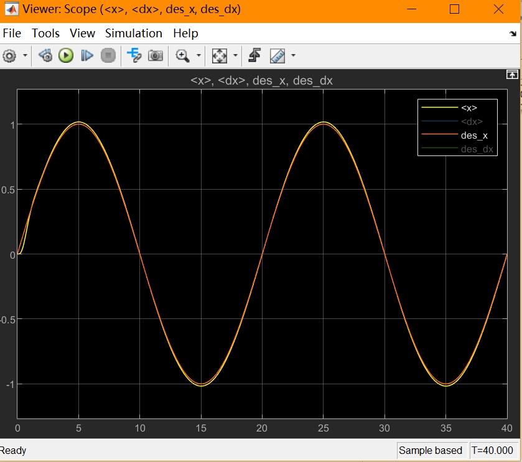Expand the Configuration Properties dropdown arrow
This screenshot has height=462, width=522.
tap(25, 55)
